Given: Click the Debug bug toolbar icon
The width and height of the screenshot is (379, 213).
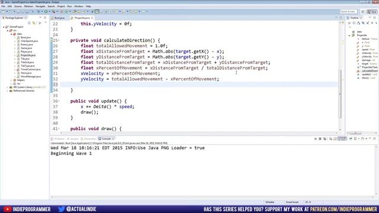Looking at the screenshot, I should coord(38,11).
